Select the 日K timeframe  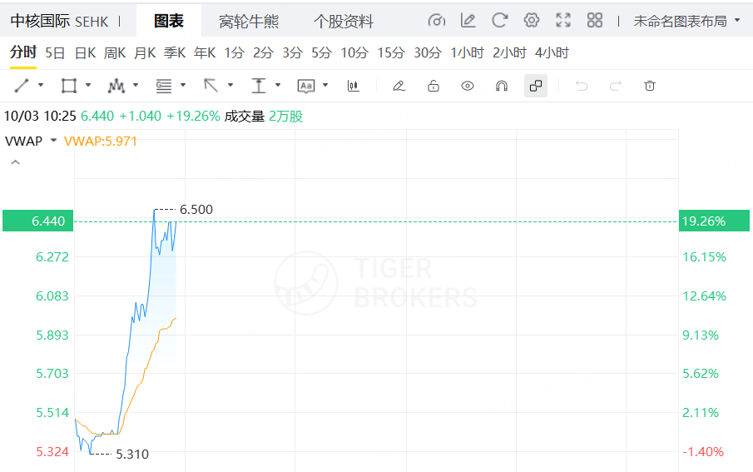pos(85,52)
